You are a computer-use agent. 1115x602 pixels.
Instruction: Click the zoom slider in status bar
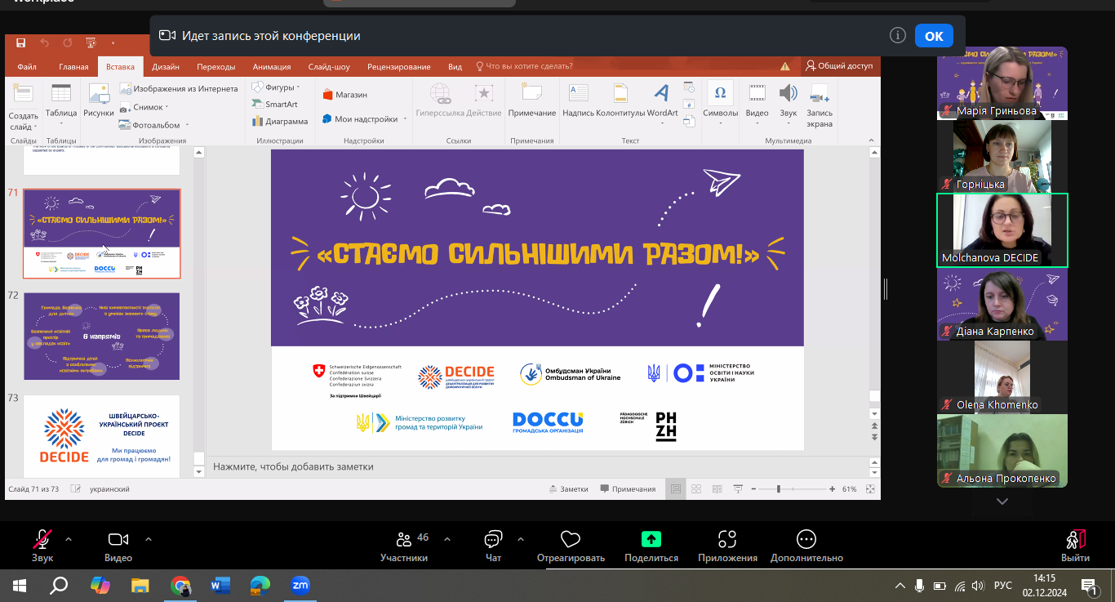tap(779, 489)
